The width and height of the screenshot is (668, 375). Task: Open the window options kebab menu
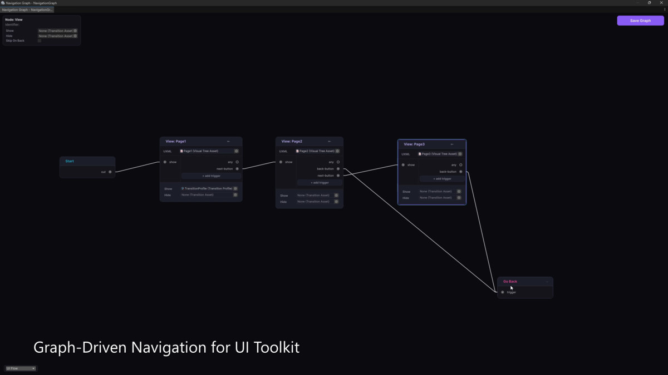[665, 9]
